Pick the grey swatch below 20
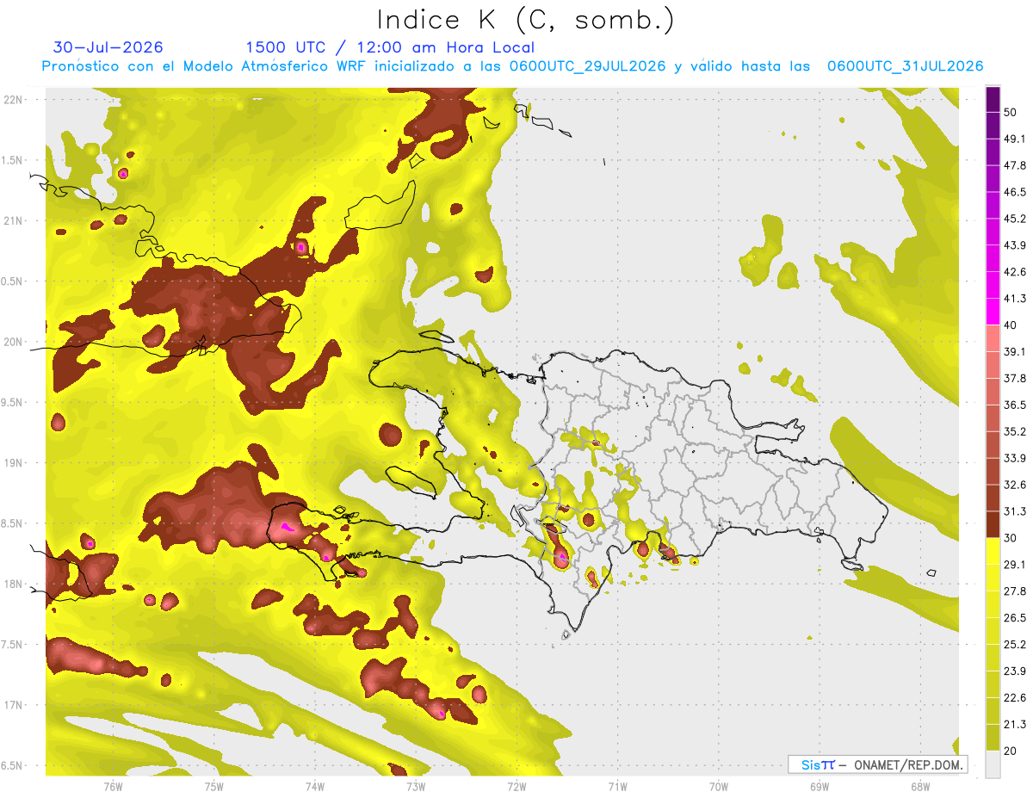Image resolution: width=1033 pixels, height=798 pixels. [993, 764]
